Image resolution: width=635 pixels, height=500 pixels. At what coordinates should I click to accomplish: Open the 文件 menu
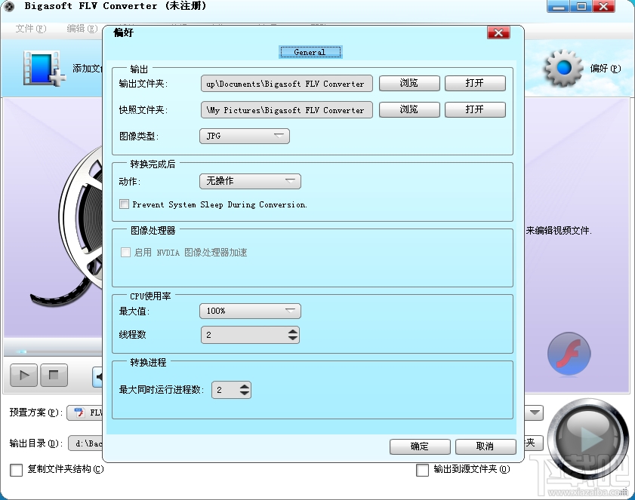pos(29,27)
